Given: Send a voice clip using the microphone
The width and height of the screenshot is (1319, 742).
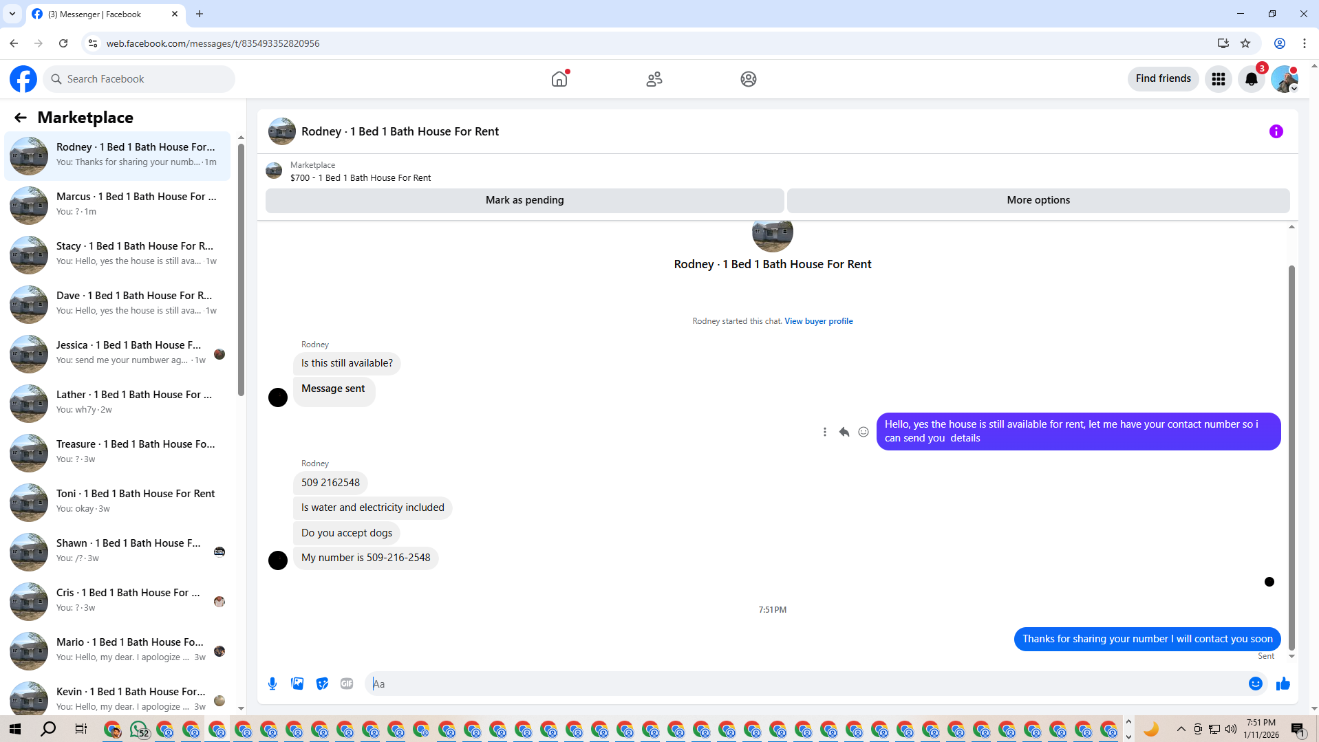Looking at the screenshot, I should pos(272,684).
